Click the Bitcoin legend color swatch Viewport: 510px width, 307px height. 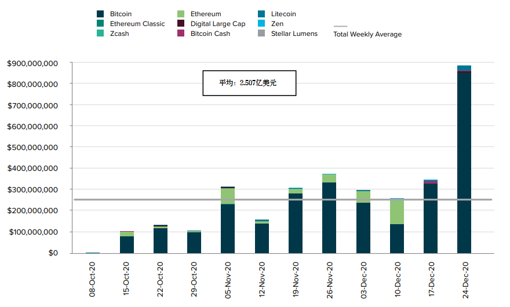coord(100,14)
